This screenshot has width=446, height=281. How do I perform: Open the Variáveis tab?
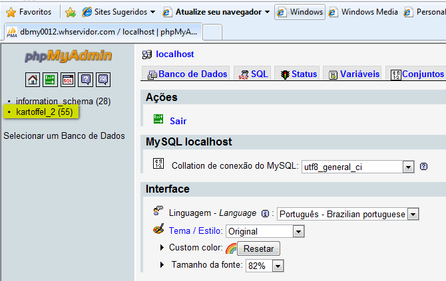pyautogui.click(x=353, y=74)
